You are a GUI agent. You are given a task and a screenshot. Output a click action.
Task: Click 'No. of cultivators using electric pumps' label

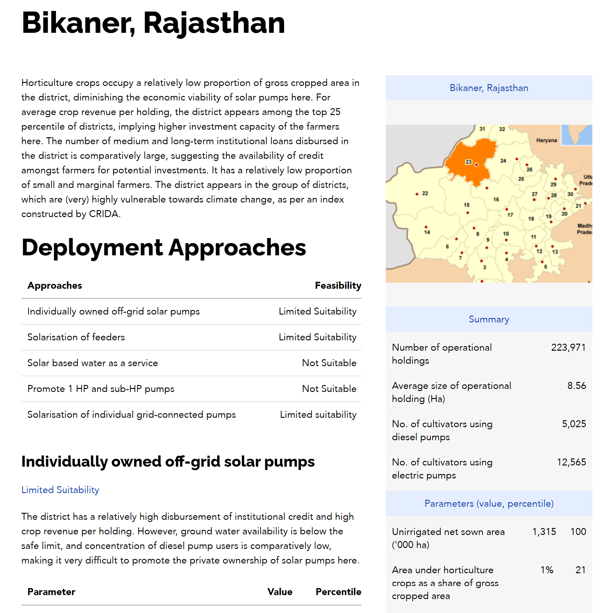(x=442, y=469)
